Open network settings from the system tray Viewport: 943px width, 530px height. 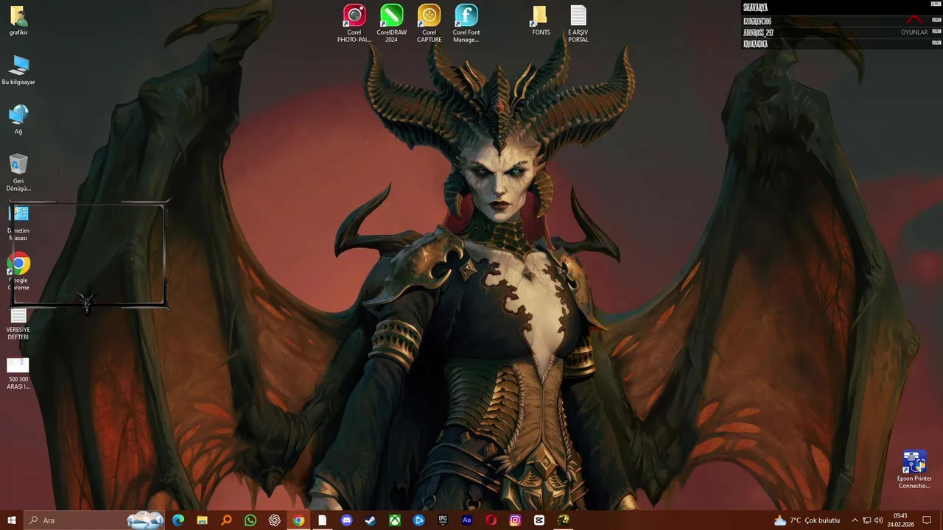[x=867, y=520]
